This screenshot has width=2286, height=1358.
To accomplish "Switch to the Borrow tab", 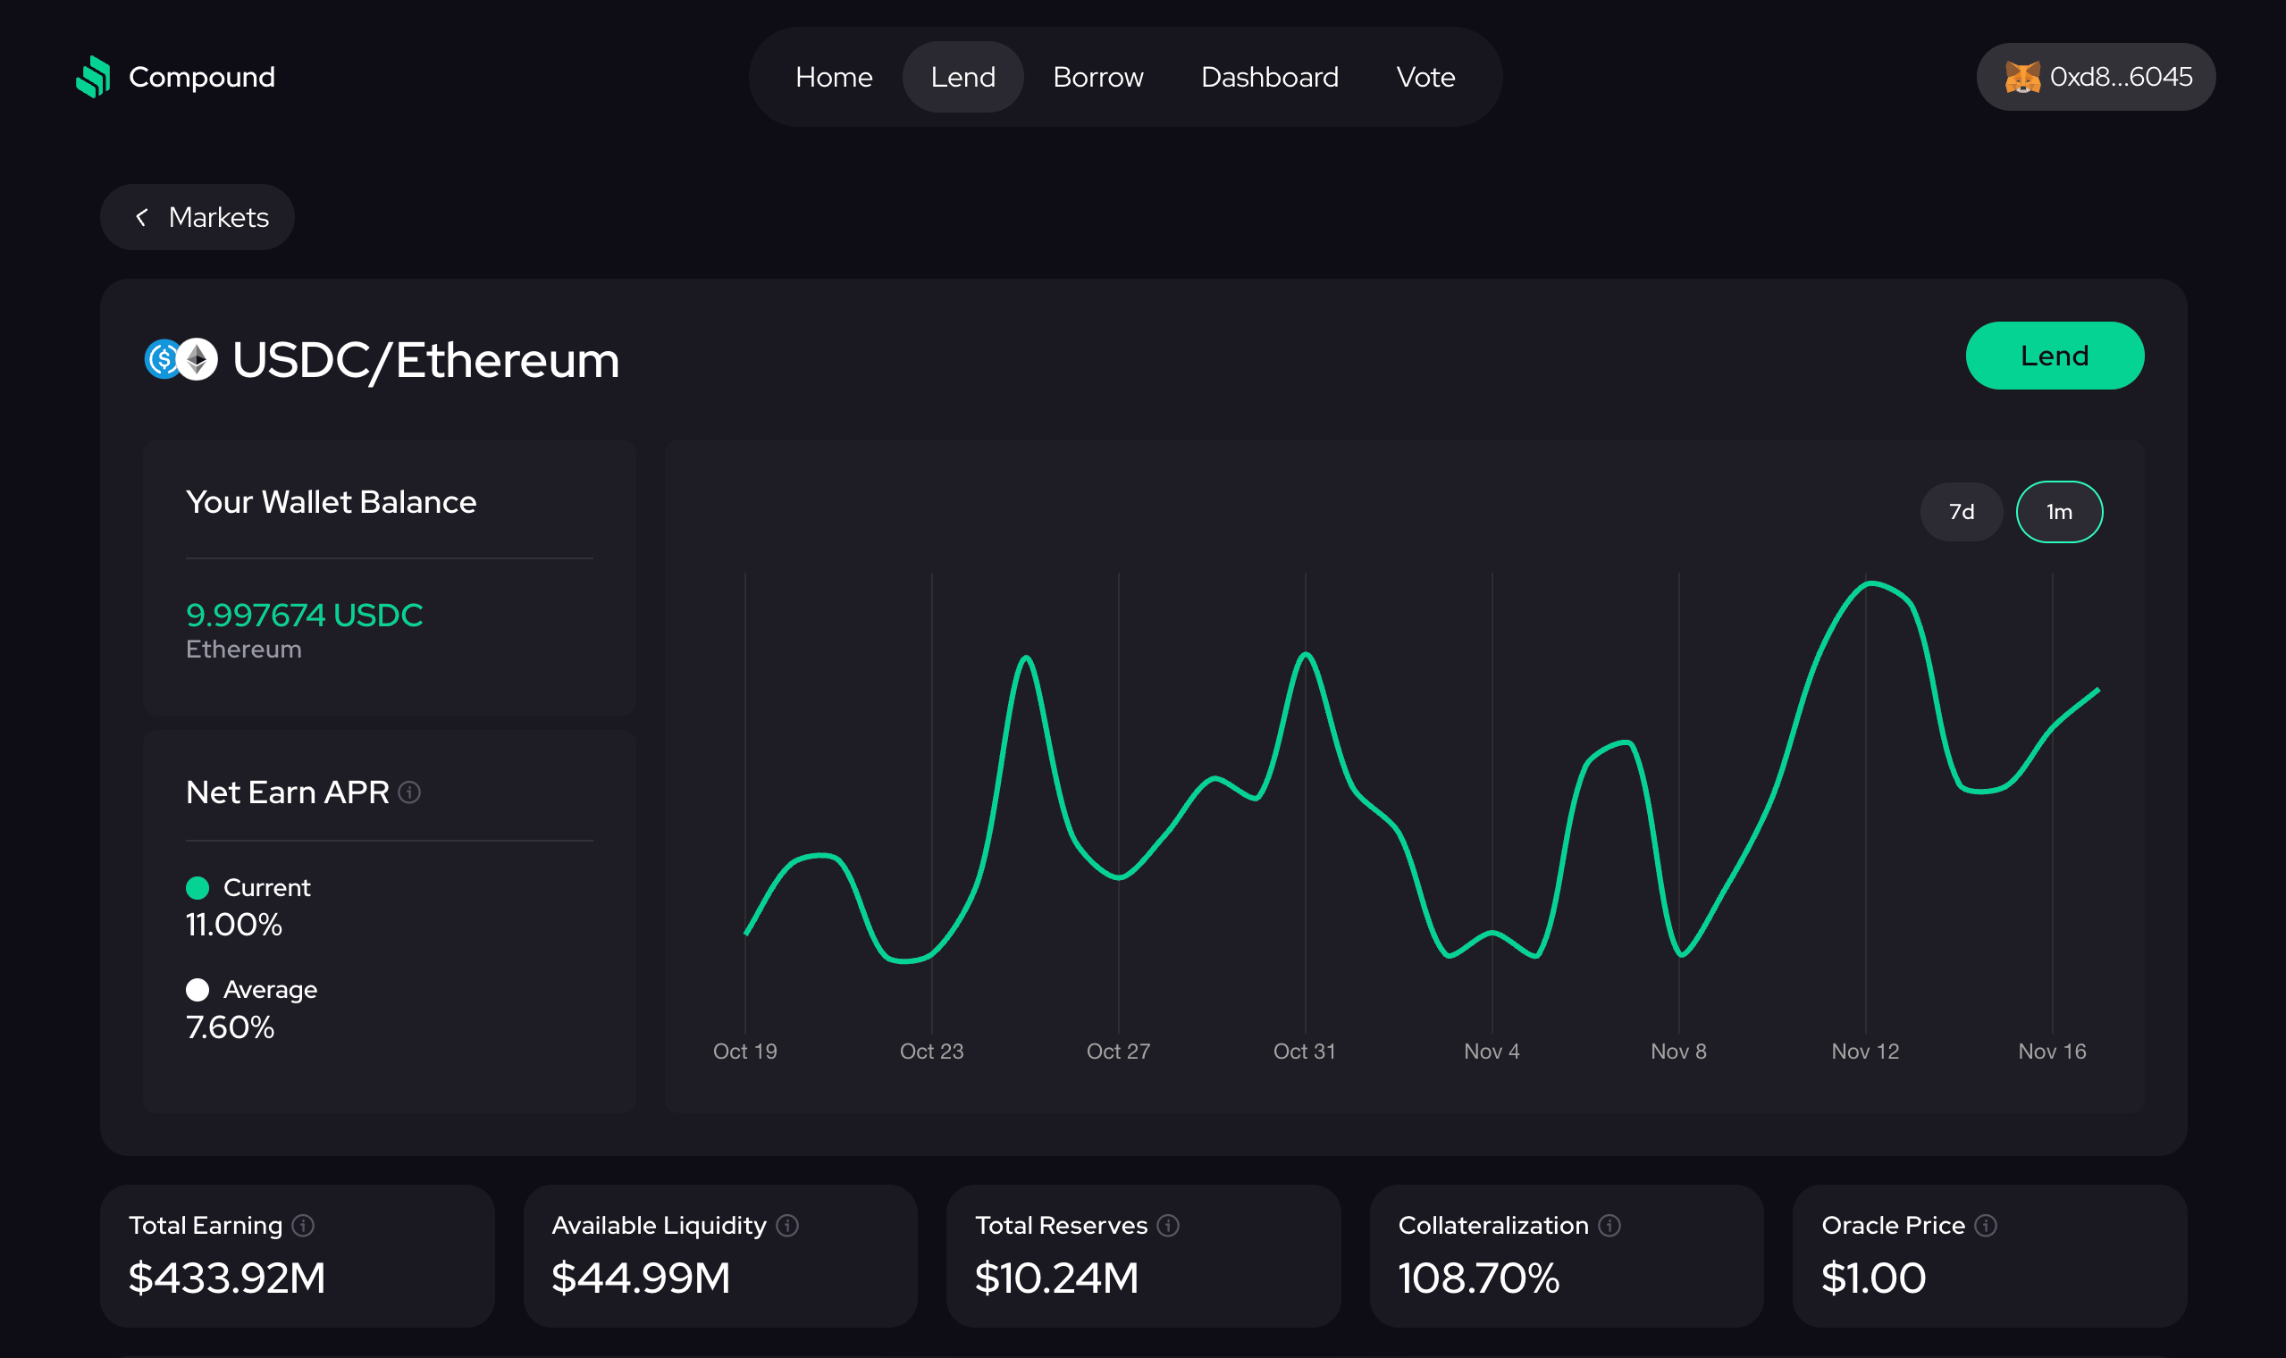I will pos(1098,77).
